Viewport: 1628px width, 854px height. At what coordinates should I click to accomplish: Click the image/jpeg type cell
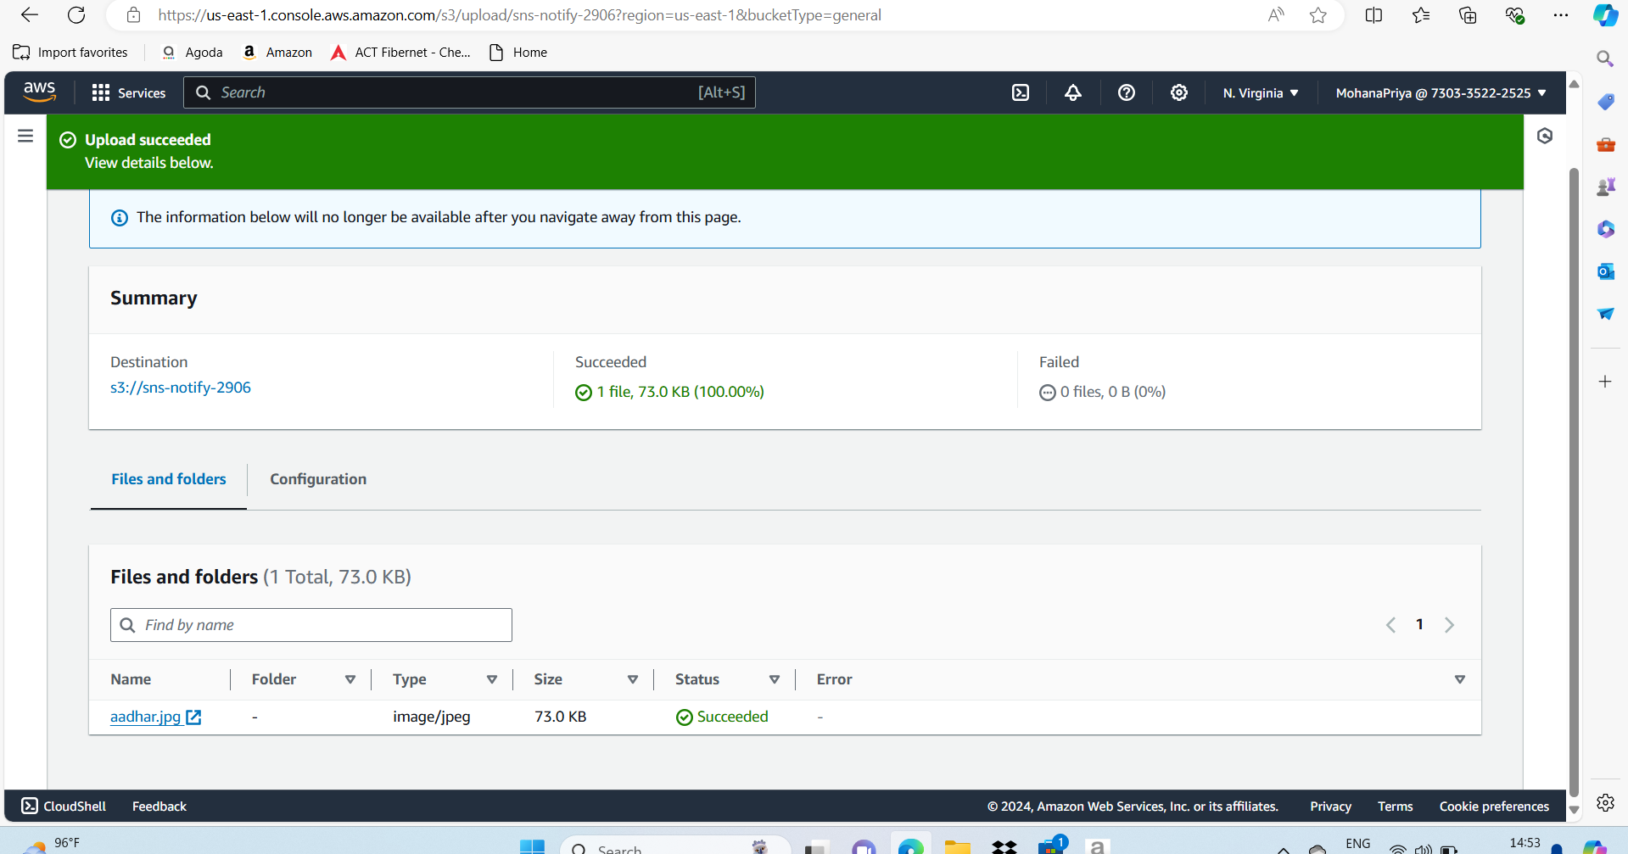coord(432,717)
